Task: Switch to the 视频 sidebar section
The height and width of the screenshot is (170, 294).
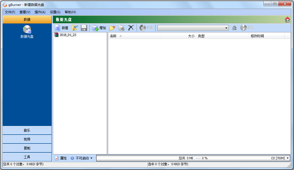Action: point(27,139)
